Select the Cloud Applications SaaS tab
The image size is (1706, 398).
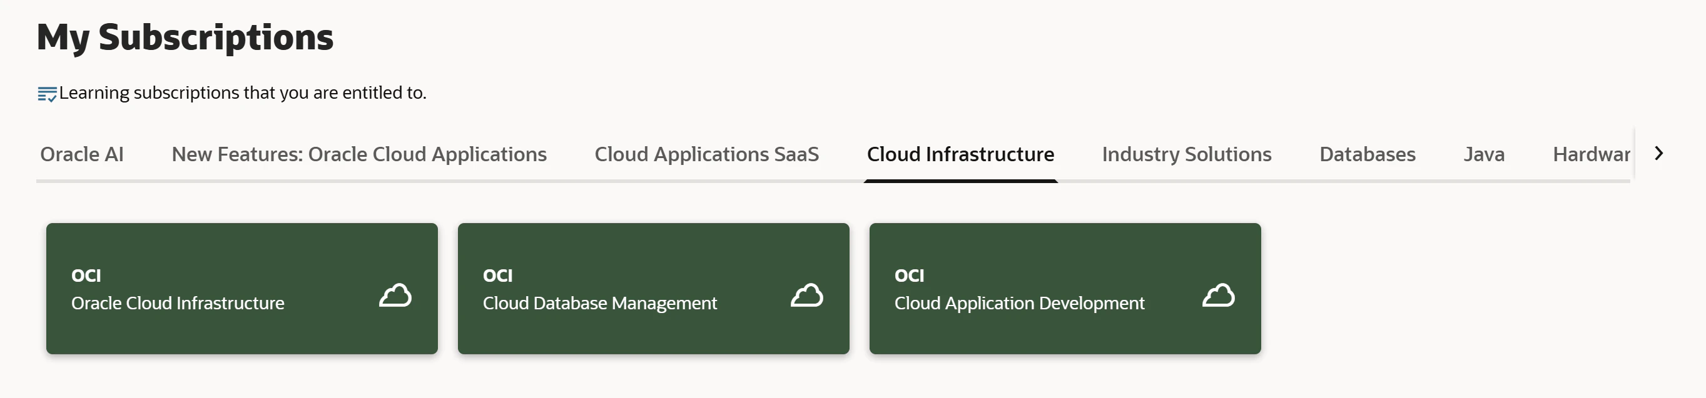pyautogui.click(x=707, y=154)
